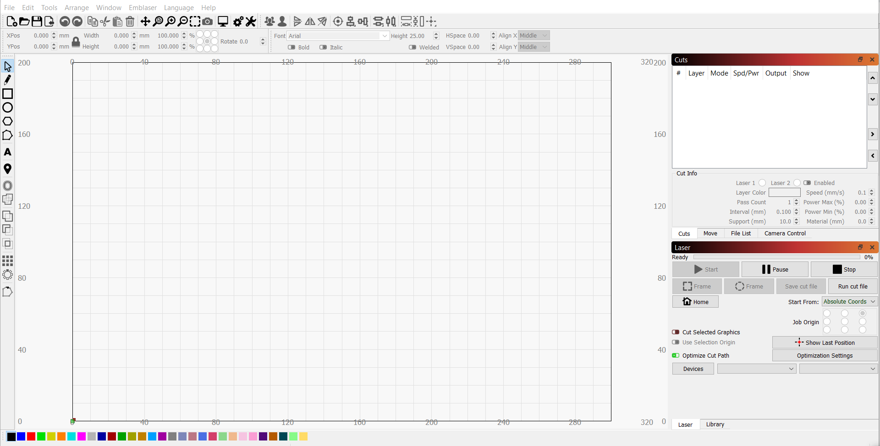
Task: Select the Polygon hexagon tool
Action: (7, 121)
